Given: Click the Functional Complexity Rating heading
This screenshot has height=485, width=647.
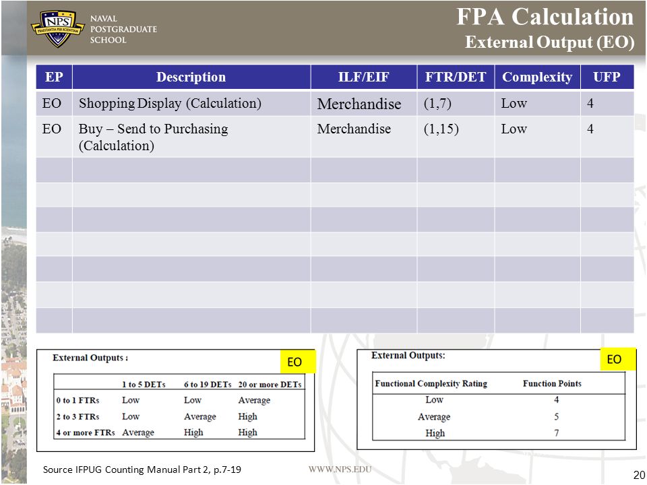Looking at the screenshot, I should click(x=431, y=383).
